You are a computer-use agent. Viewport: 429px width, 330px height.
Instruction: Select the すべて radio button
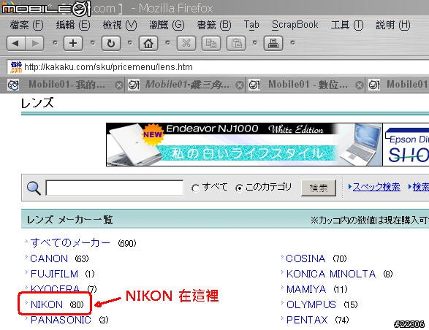(195, 188)
